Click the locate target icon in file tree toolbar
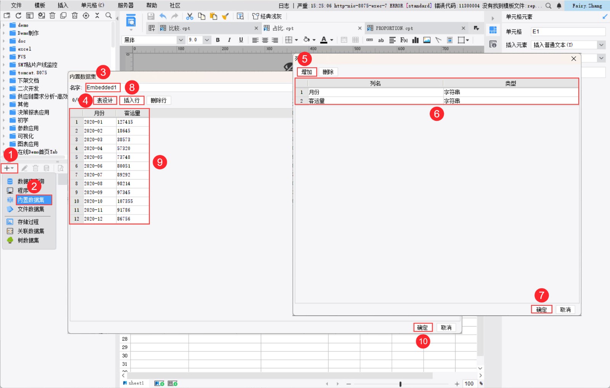610x388 pixels. pyautogui.click(x=86, y=16)
